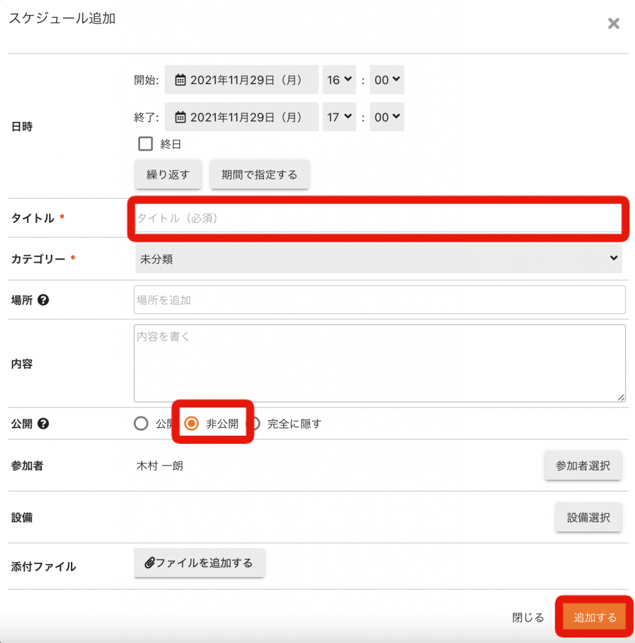Open the start minutes dropdown showing 00
635x643 pixels.
[387, 80]
